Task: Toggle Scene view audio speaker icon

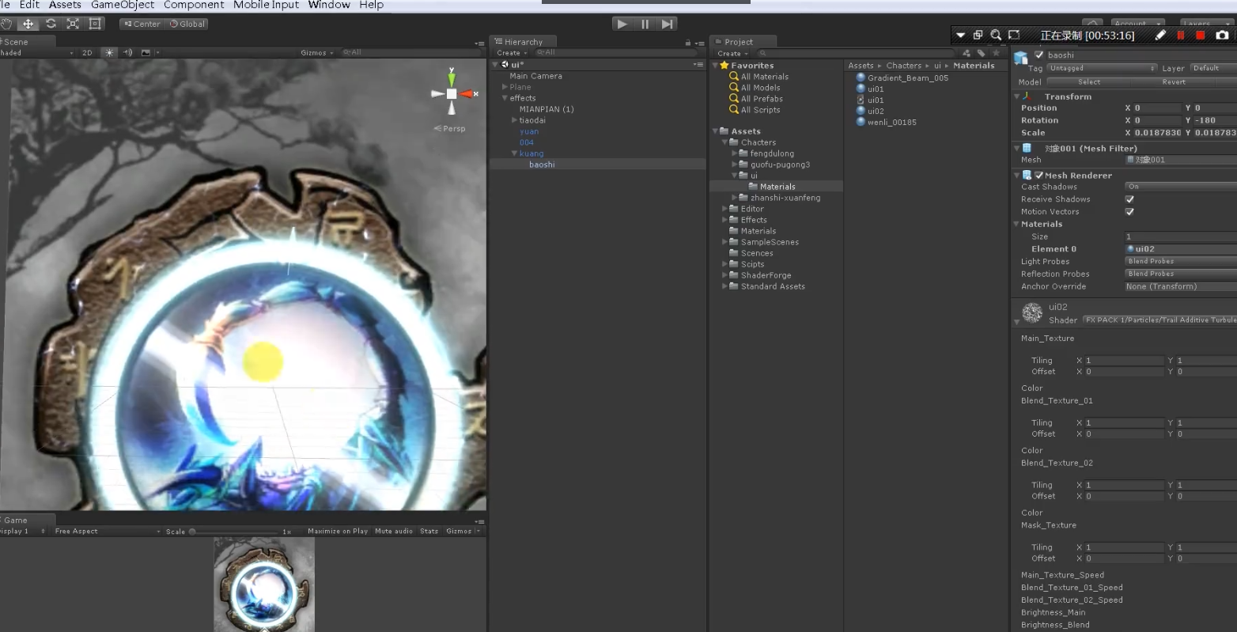Action: pos(127,53)
